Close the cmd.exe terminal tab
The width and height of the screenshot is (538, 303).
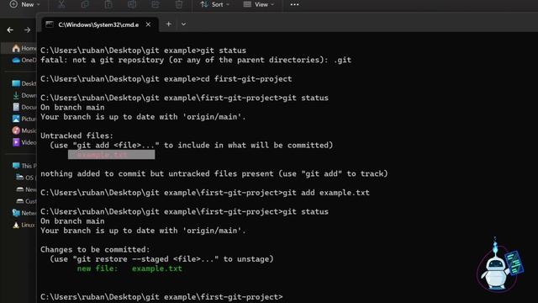tap(148, 24)
